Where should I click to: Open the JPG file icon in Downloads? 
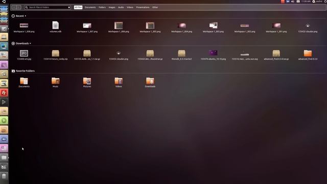(x=24, y=53)
